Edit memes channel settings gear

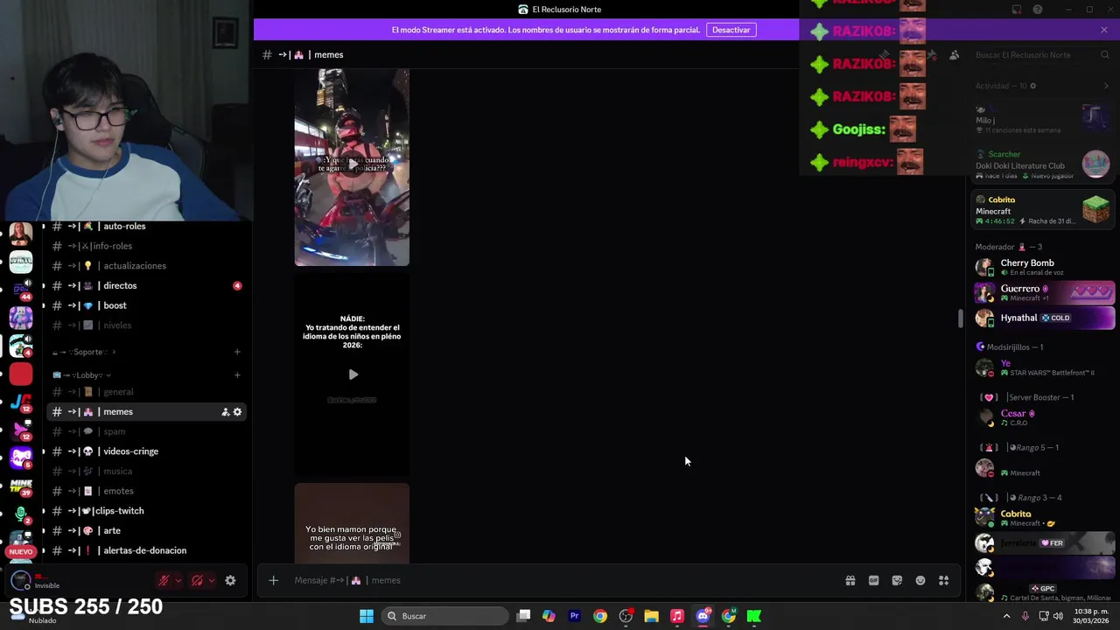[237, 412]
